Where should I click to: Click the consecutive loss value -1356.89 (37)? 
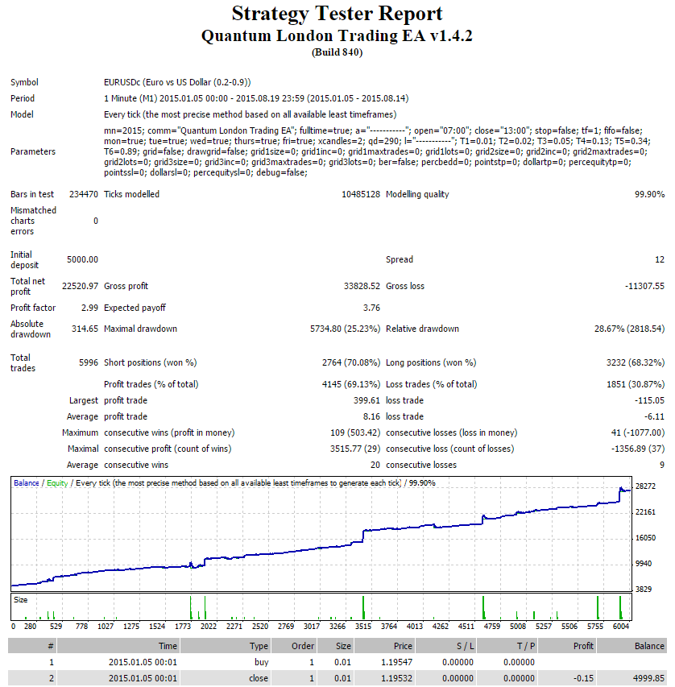coord(638,449)
